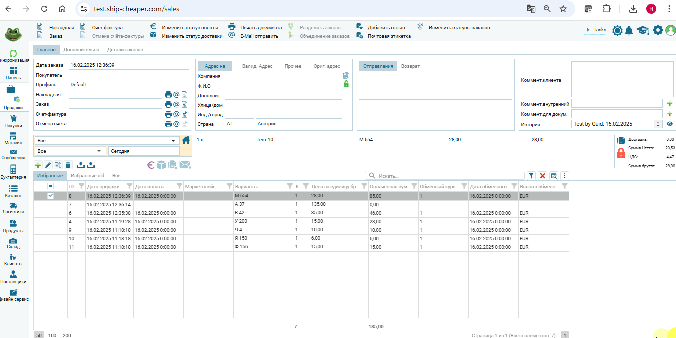Click the bell notifications icon
Image resolution: width=676 pixels, height=338 pixels.
(629, 30)
